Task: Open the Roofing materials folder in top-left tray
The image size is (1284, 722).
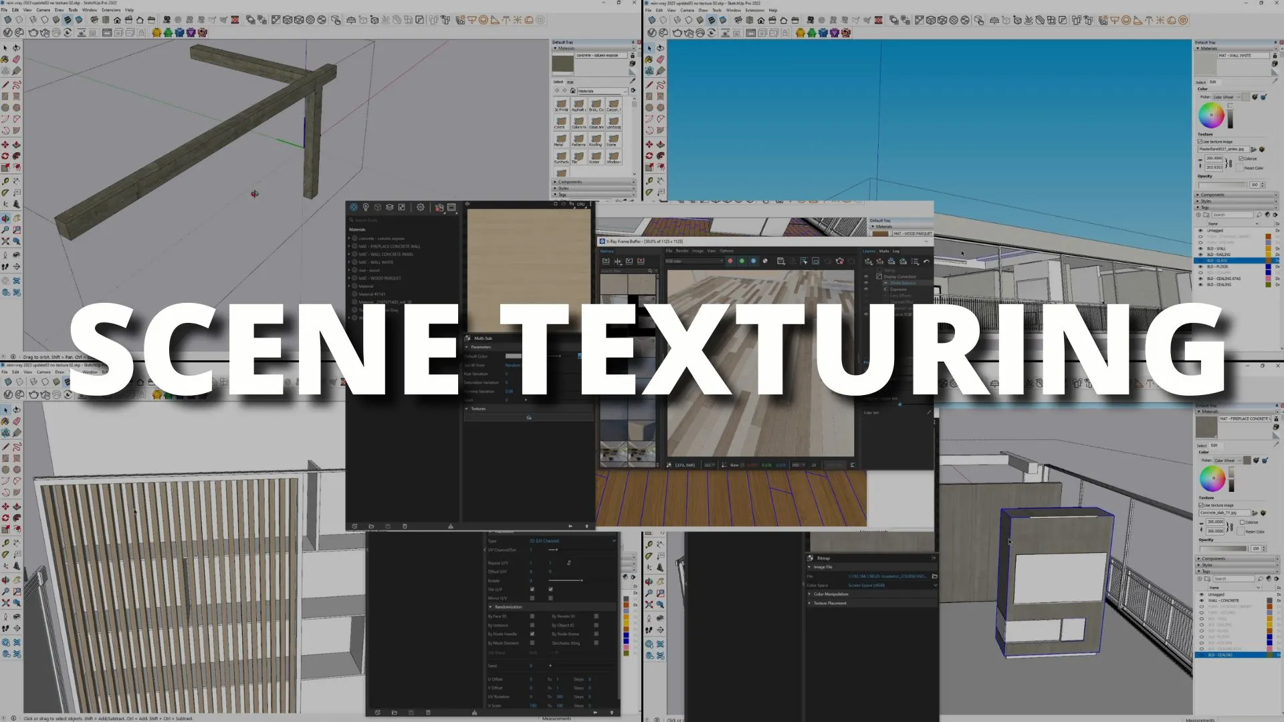Action: point(595,140)
